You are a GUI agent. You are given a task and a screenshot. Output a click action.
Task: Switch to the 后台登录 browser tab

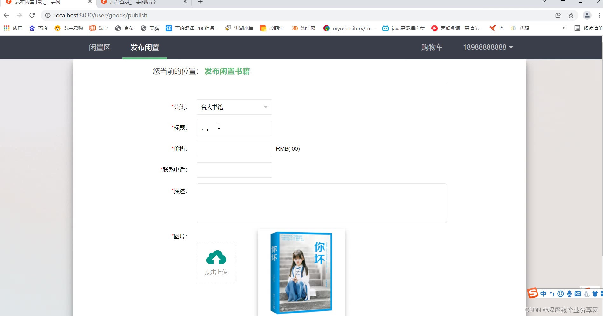coord(140,2)
